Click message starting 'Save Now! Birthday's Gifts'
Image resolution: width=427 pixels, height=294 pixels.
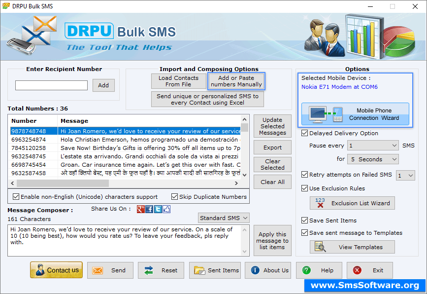[x=150, y=148]
